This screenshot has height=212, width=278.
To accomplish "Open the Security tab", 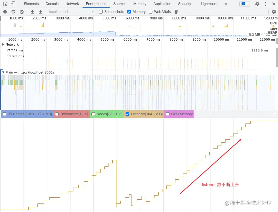I will [185, 4].
